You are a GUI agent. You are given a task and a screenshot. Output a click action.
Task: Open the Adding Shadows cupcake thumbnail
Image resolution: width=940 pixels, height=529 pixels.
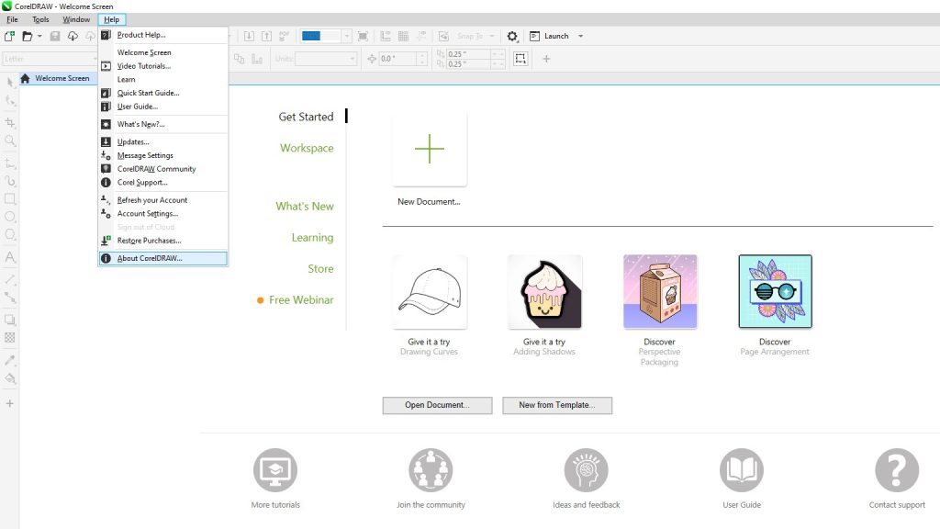[x=545, y=292]
